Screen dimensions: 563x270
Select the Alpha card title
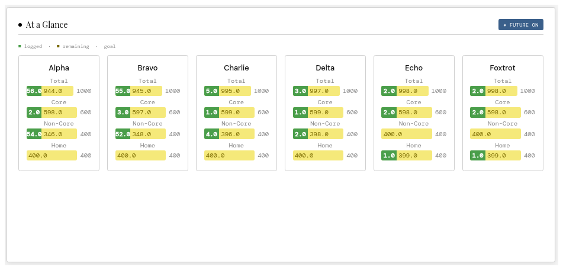(59, 68)
